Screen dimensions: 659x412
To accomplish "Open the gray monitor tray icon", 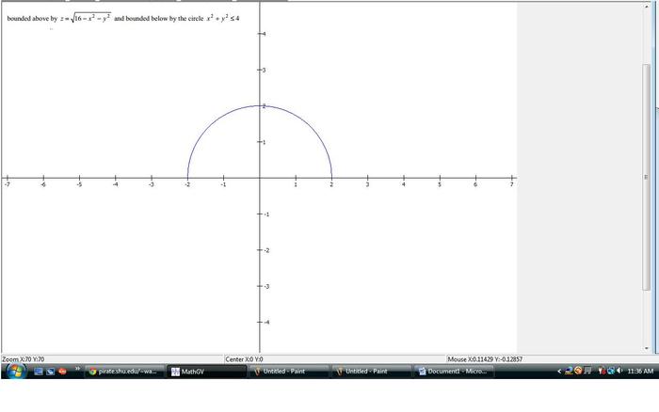I will click(x=587, y=371).
